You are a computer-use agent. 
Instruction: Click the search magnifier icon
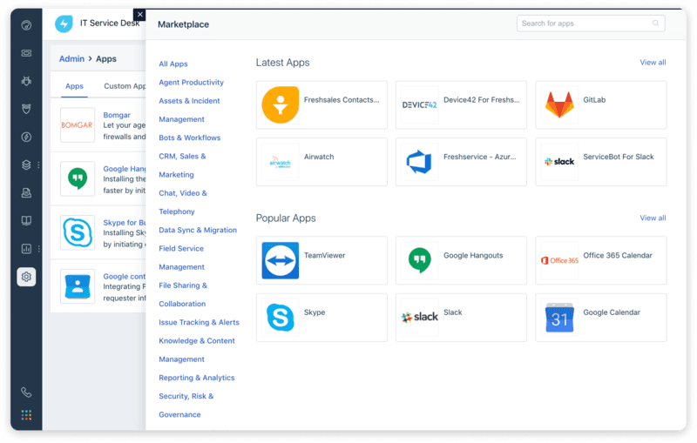click(655, 23)
